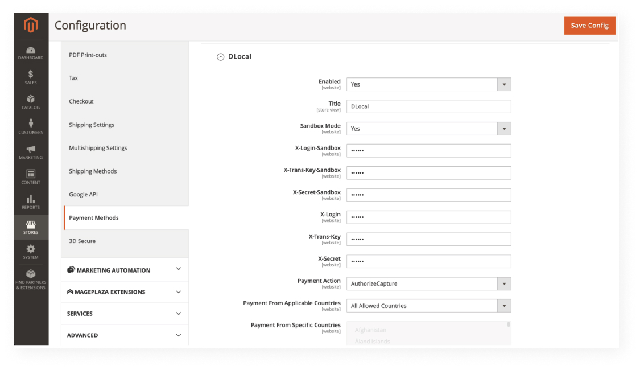Open the Dashboard section
The width and height of the screenshot is (640, 370).
coord(31,53)
